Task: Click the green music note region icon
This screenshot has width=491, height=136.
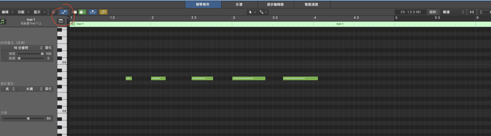Action: tap(3, 22)
